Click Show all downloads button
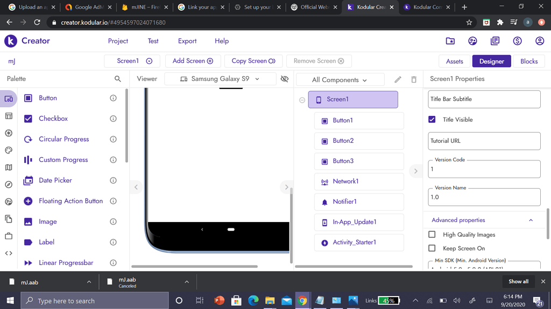551x309 pixels. point(518,281)
